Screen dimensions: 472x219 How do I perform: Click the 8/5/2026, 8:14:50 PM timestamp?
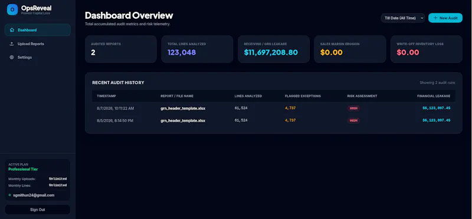(x=115, y=121)
